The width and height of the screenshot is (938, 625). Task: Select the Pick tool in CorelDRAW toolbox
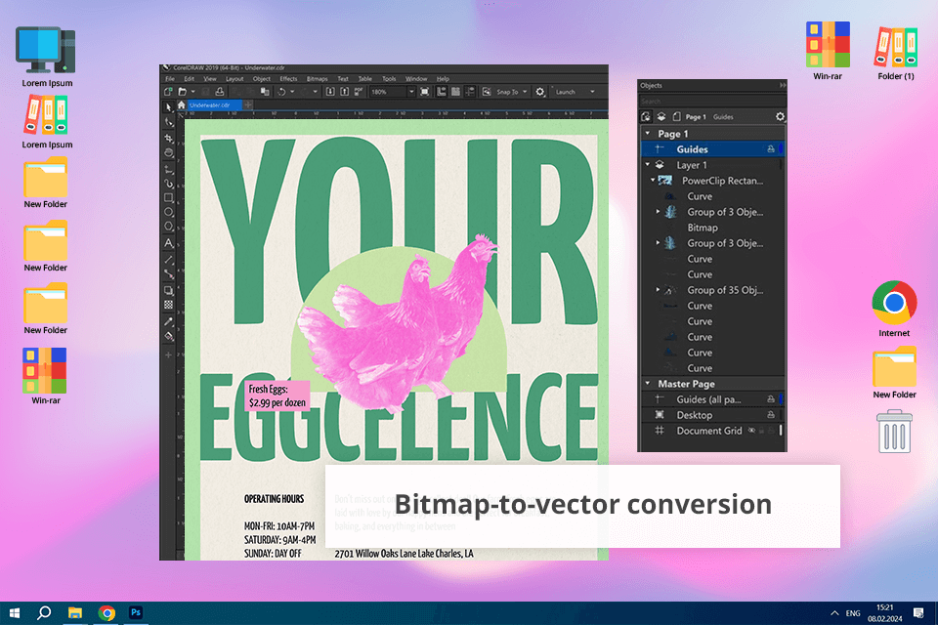169,106
